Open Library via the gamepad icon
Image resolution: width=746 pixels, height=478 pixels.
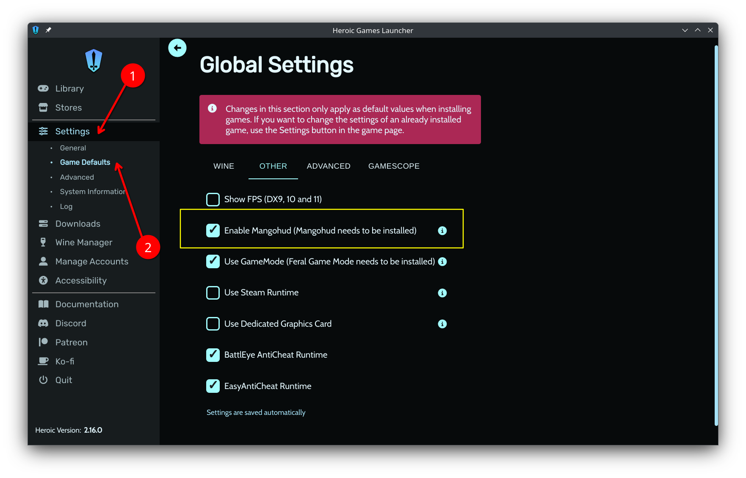[43, 89]
